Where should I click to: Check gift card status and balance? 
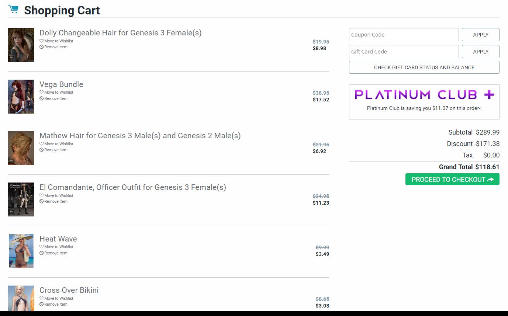pyautogui.click(x=424, y=67)
